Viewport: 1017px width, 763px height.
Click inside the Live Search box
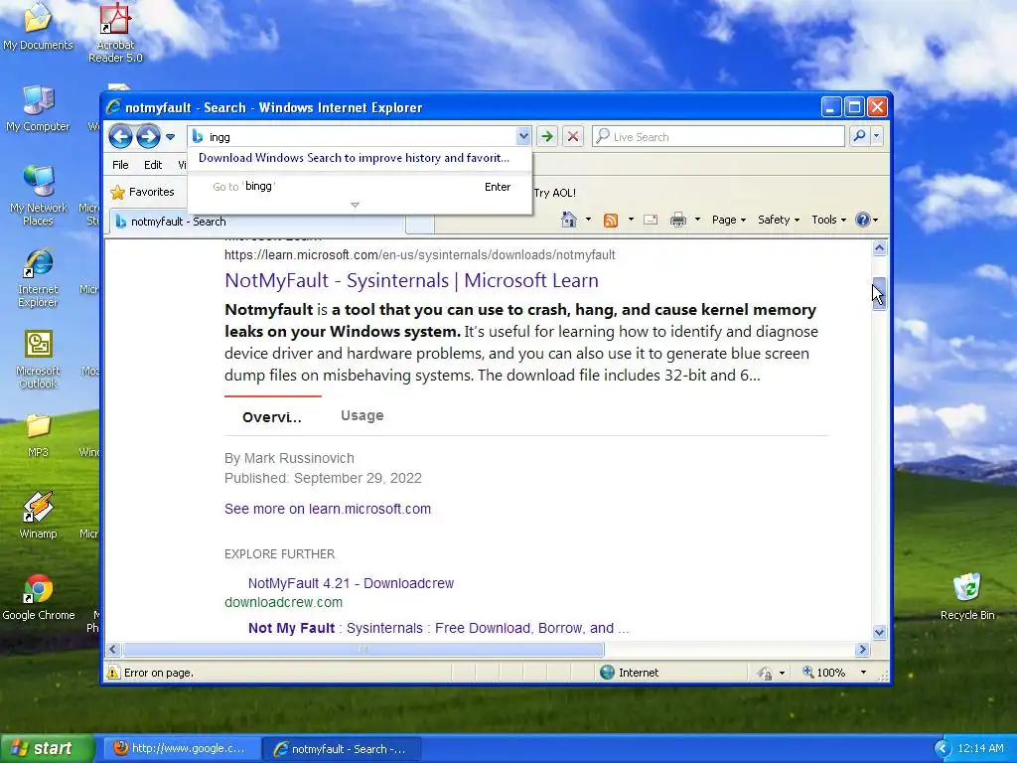(x=719, y=137)
